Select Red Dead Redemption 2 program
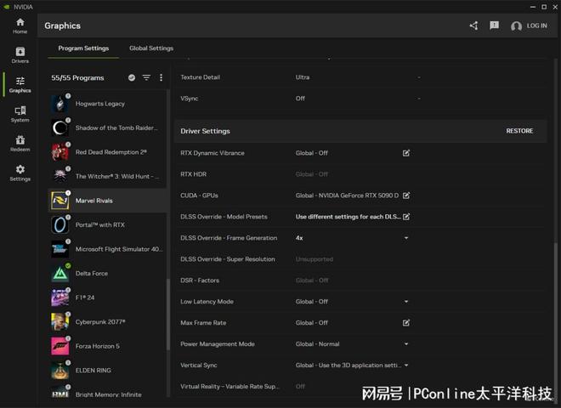The image size is (561, 408). click(x=107, y=152)
